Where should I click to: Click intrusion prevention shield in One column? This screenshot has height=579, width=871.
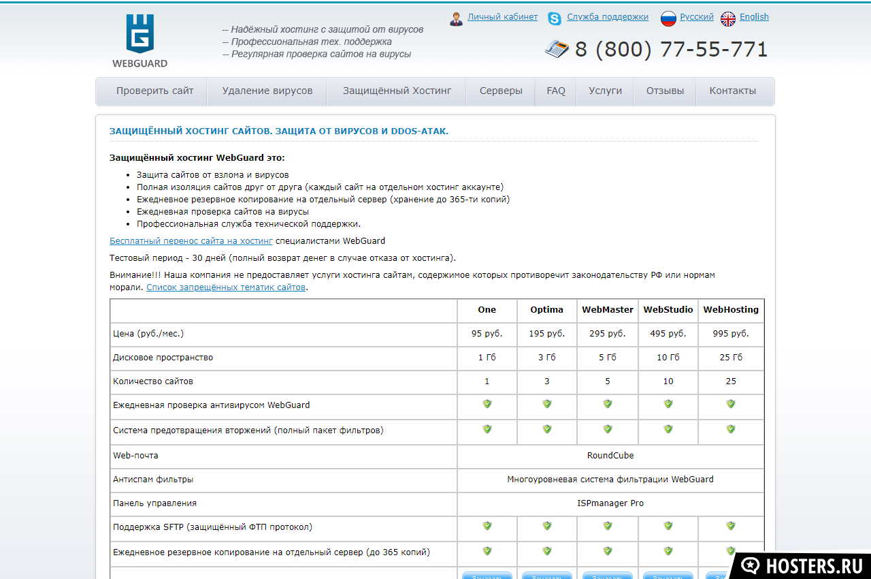point(487,429)
